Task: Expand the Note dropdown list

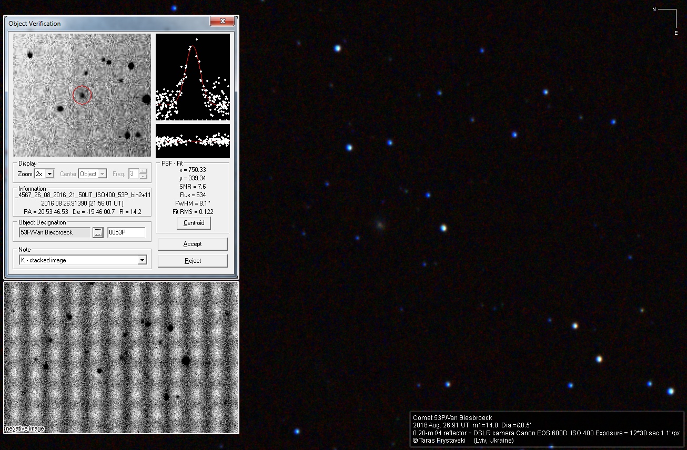Action: [142, 260]
